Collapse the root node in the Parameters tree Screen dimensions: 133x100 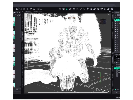(115, 62)
